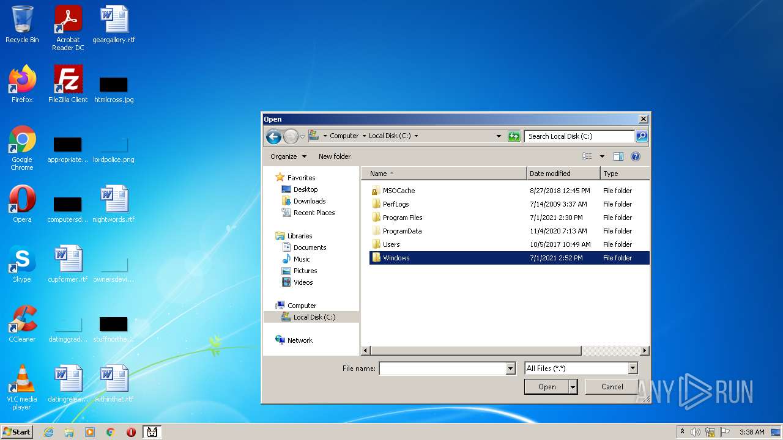Screen dimensions: 783x440
Task: Sort by Date modified column header
Action: click(x=563, y=174)
